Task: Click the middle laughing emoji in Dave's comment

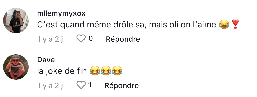Action: 106,71
